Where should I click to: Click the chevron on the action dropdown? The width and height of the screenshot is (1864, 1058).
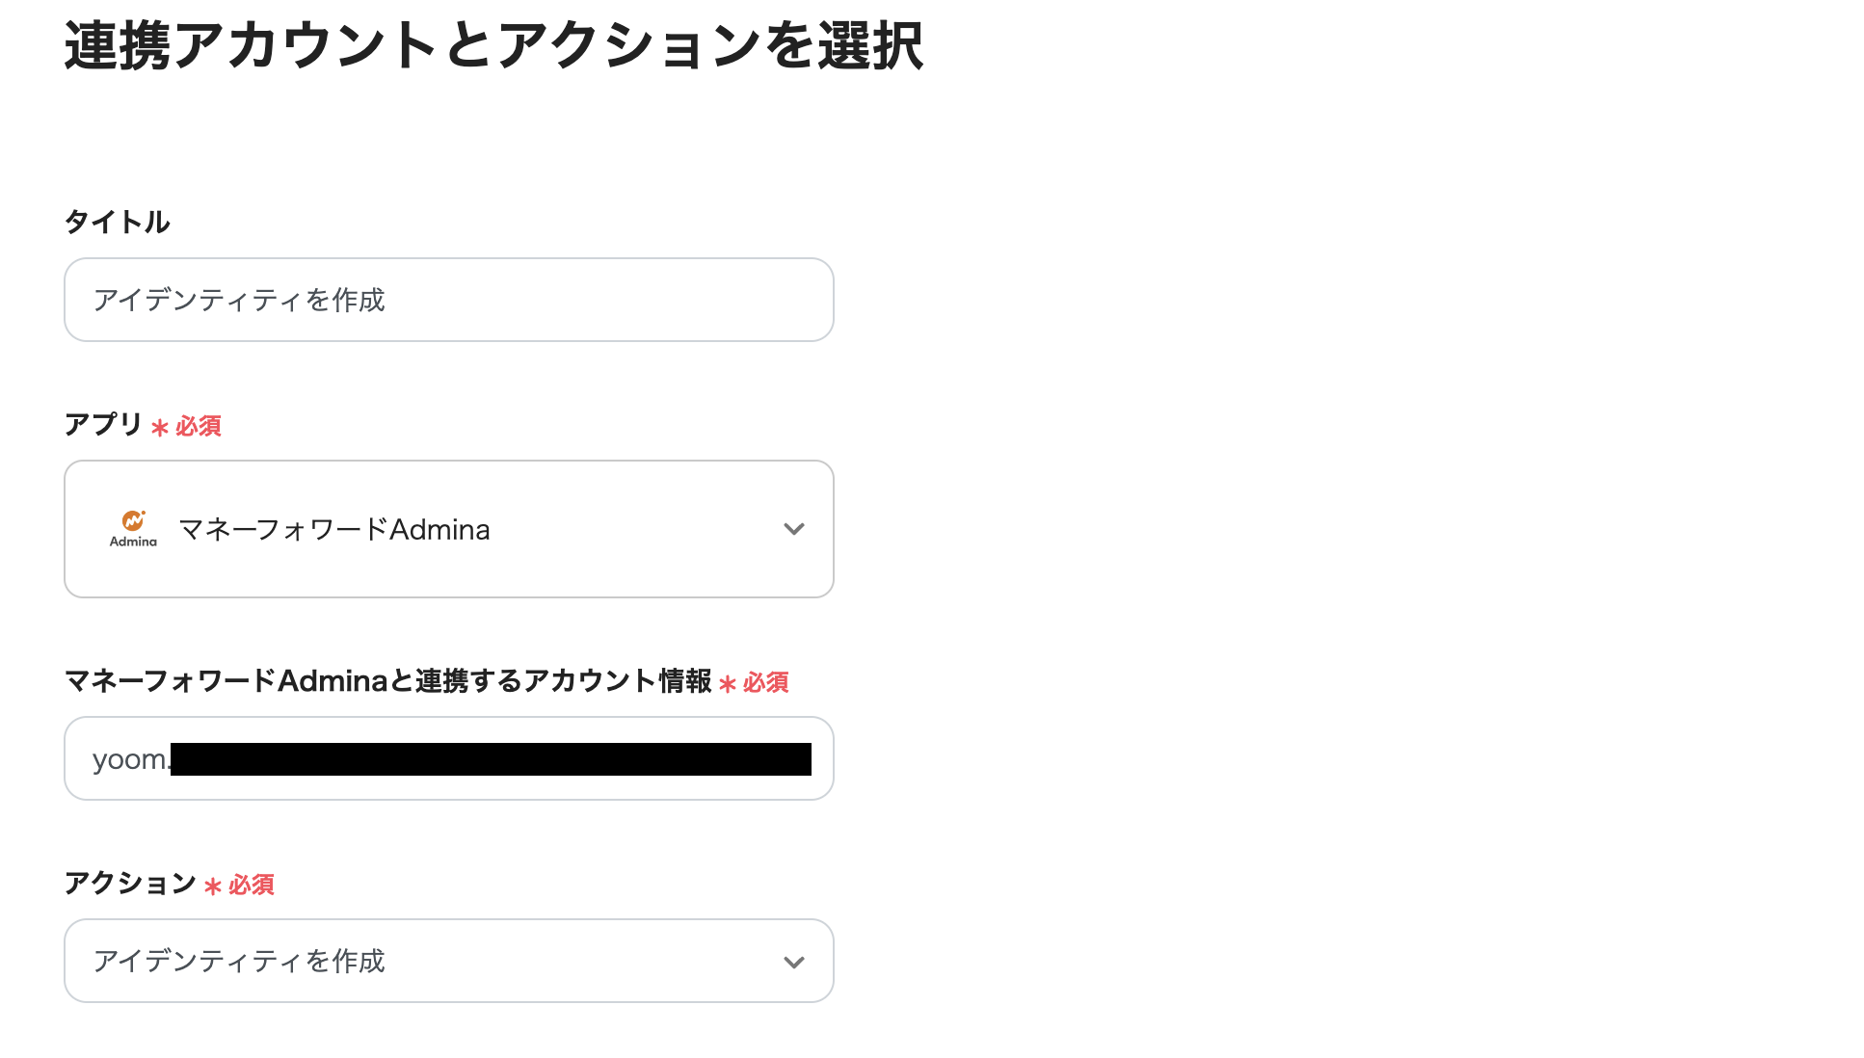click(793, 961)
